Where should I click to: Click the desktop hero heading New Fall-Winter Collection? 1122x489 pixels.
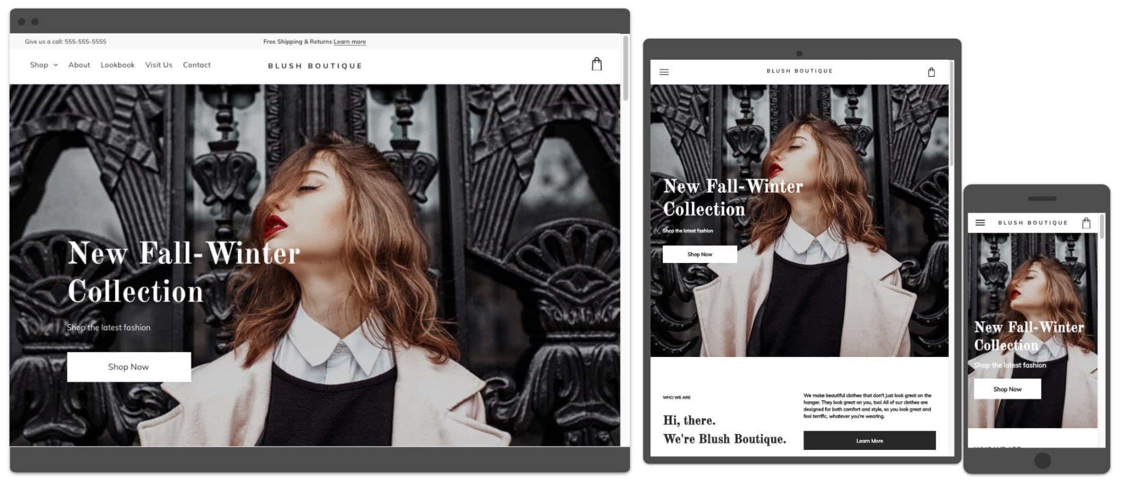click(x=183, y=272)
